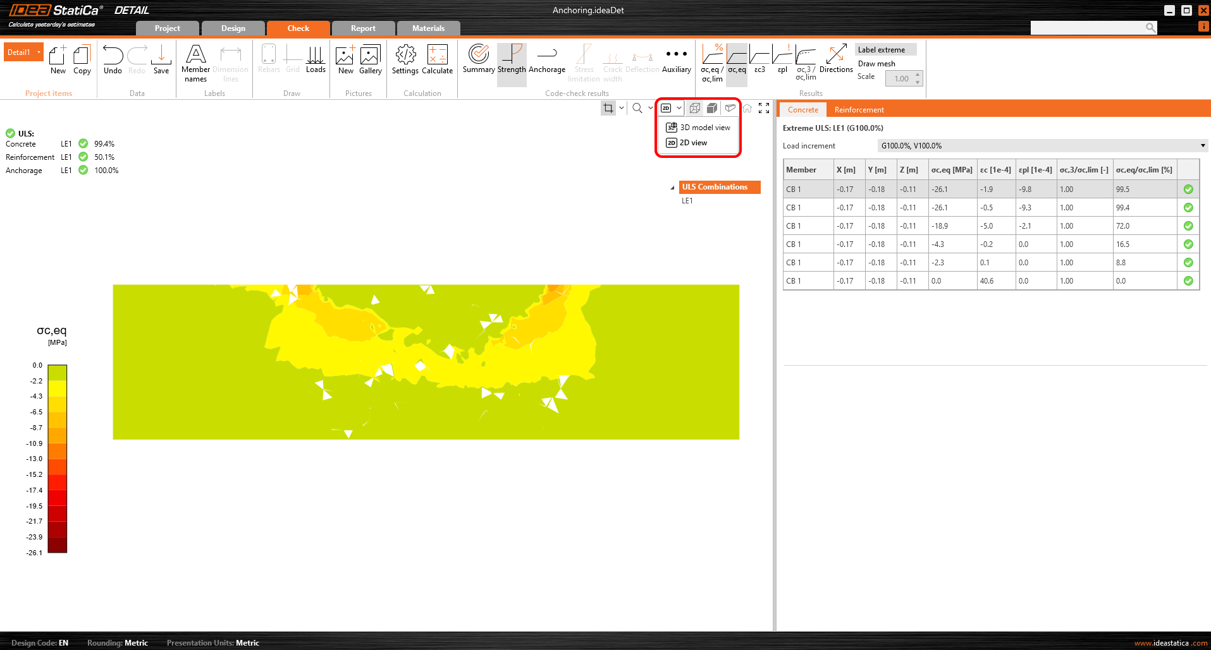Open the Load increment dropdown
Screen dimensions: 1211x650
(x=1042, y=146)
